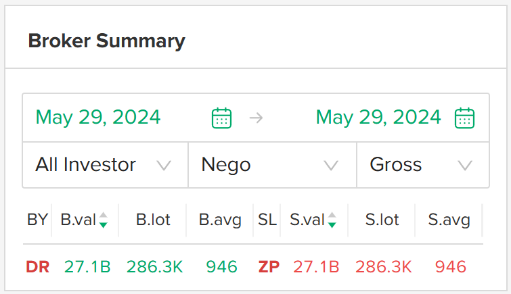Click the buy value 27.1B cell
The image size is (511, 294).
[x=87, y=267]
